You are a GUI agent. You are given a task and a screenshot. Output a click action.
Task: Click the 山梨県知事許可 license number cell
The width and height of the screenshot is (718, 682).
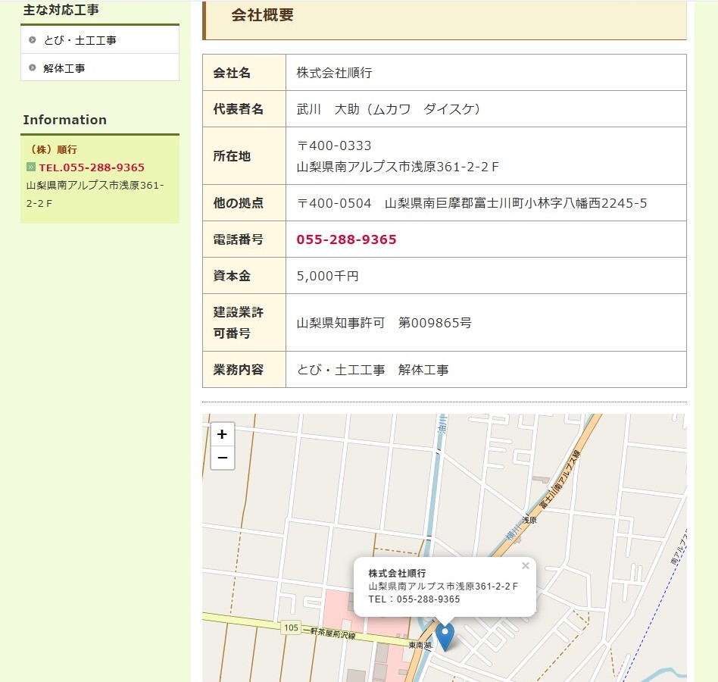[x=384, y=323]
